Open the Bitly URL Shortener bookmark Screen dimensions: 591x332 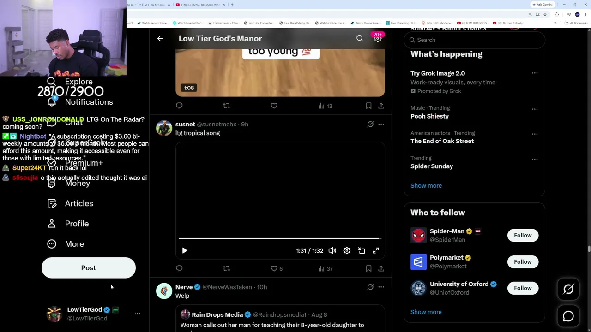click(437, 23)
